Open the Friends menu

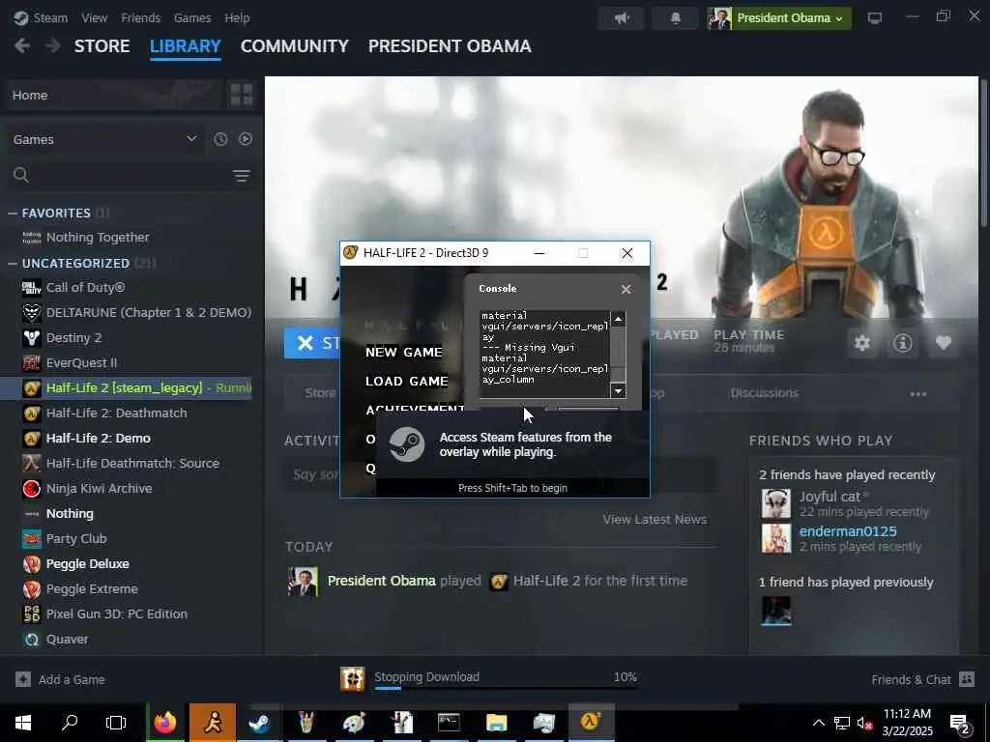(140, 17)
